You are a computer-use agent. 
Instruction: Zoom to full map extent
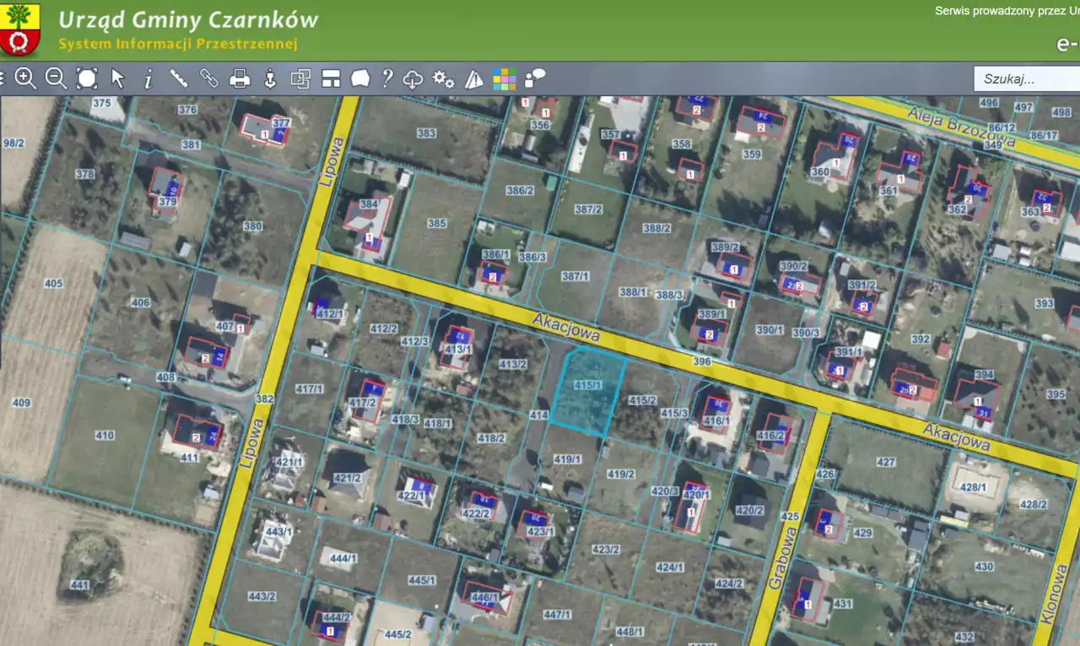pyautogui.click(x=87, y=79)
